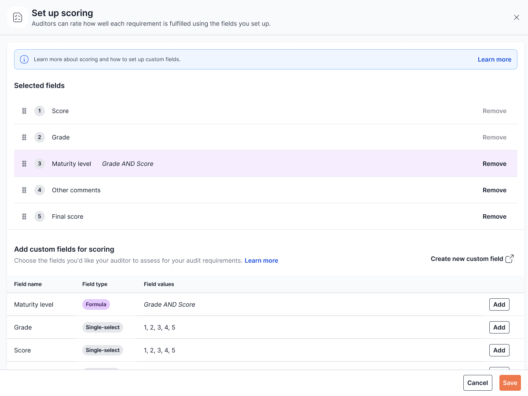Remove the Final score field
The width and height of the screenshot is (528, 396).
[x=494, y=216]
